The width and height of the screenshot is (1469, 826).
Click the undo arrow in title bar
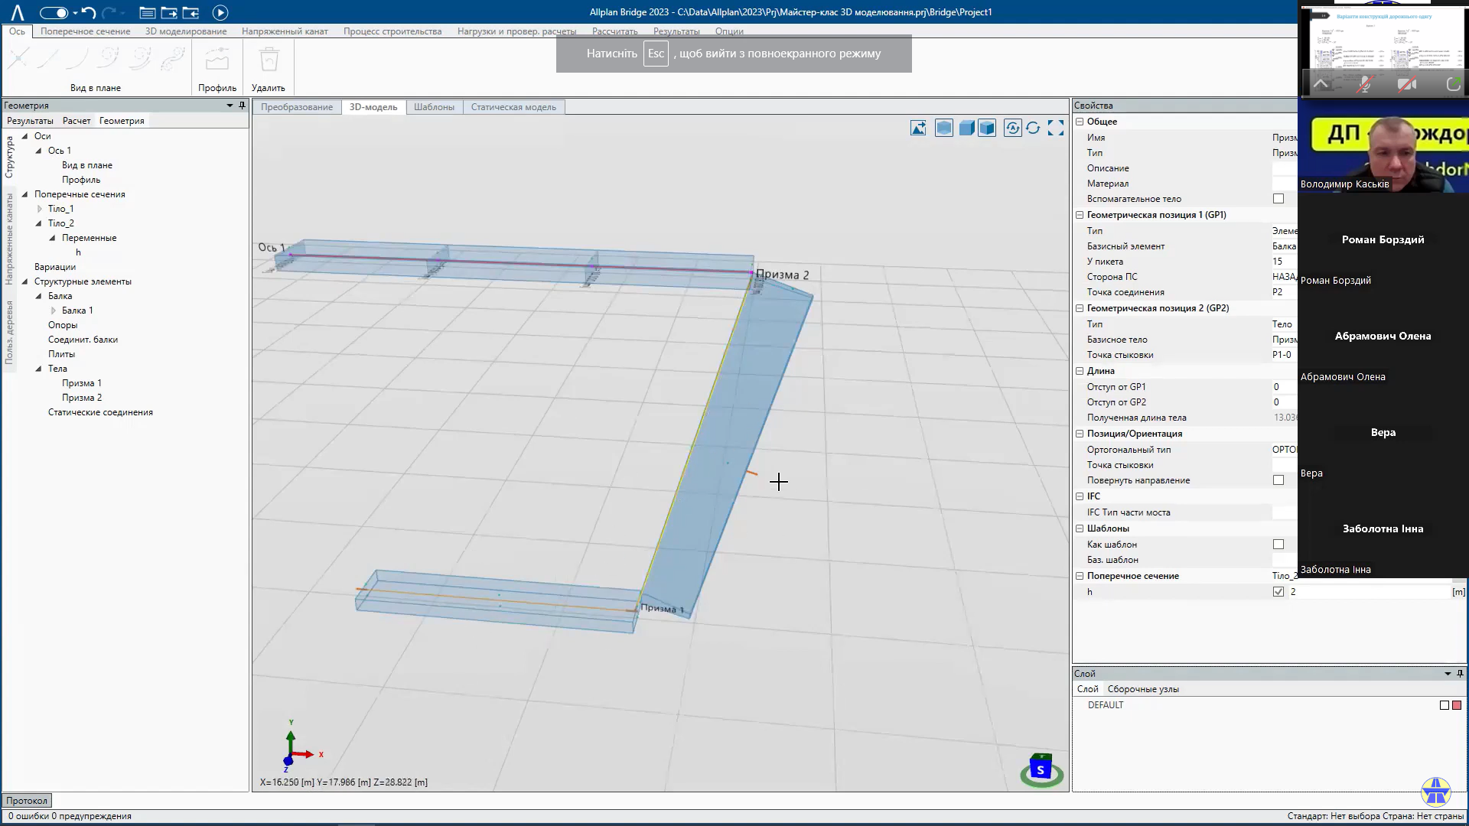click(88, 12)
